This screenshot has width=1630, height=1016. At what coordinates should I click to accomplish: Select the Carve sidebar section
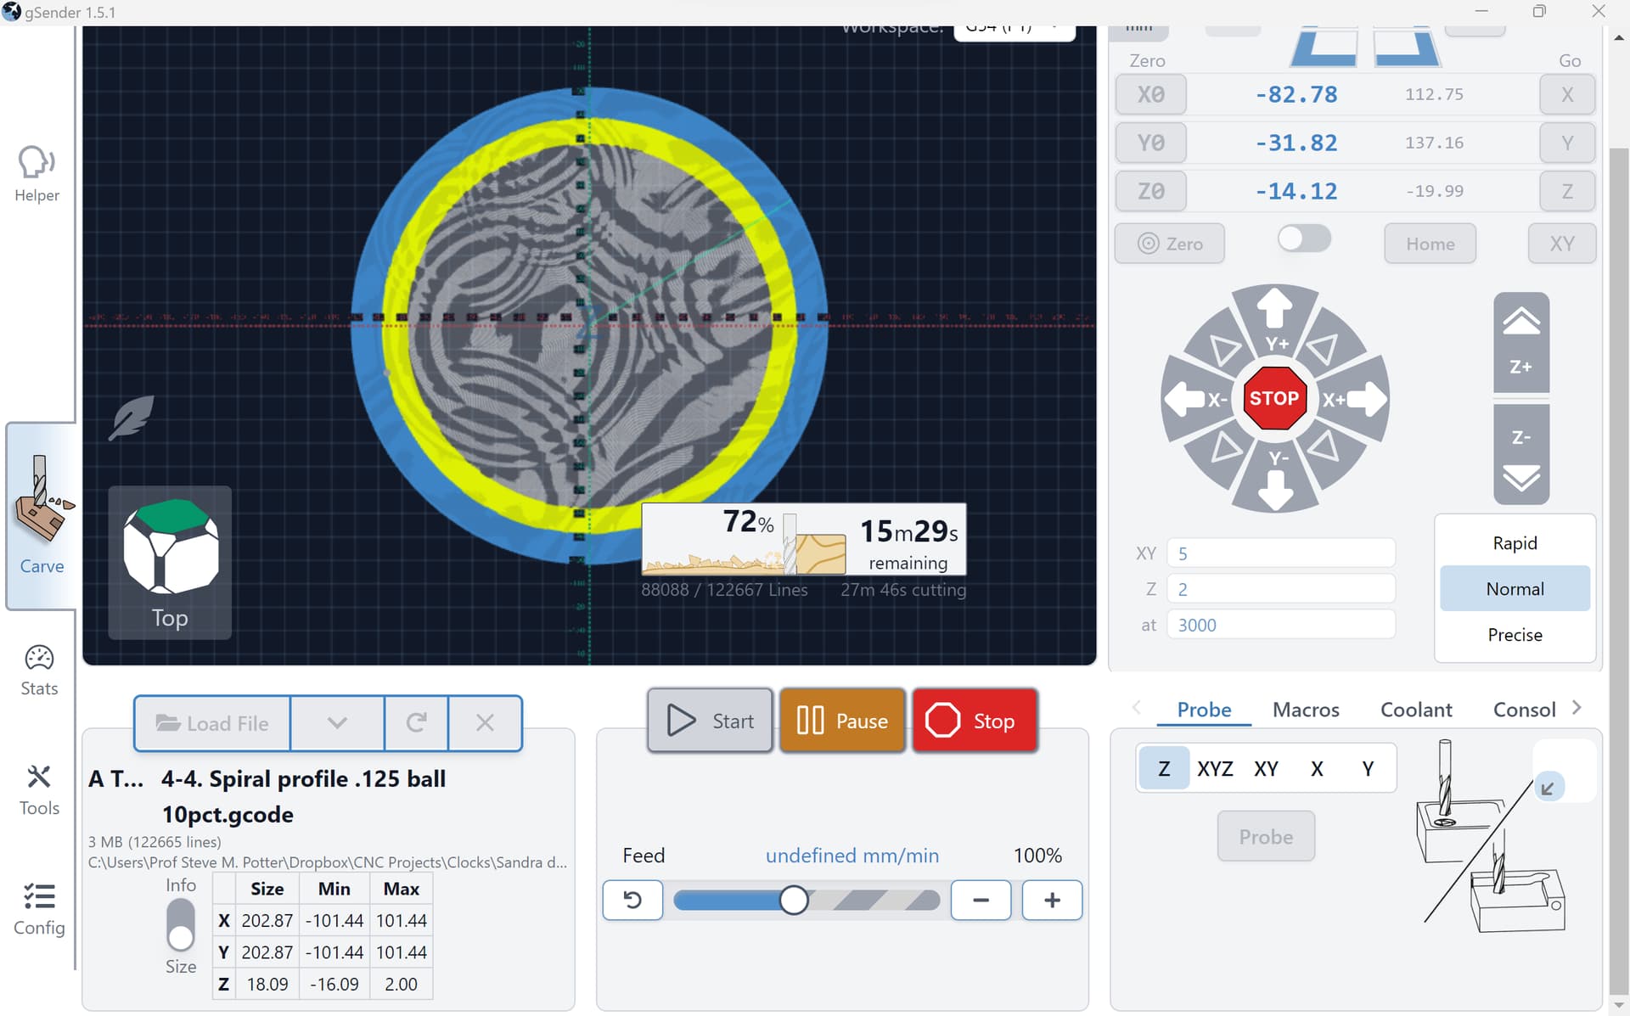(x=41, y=515)
